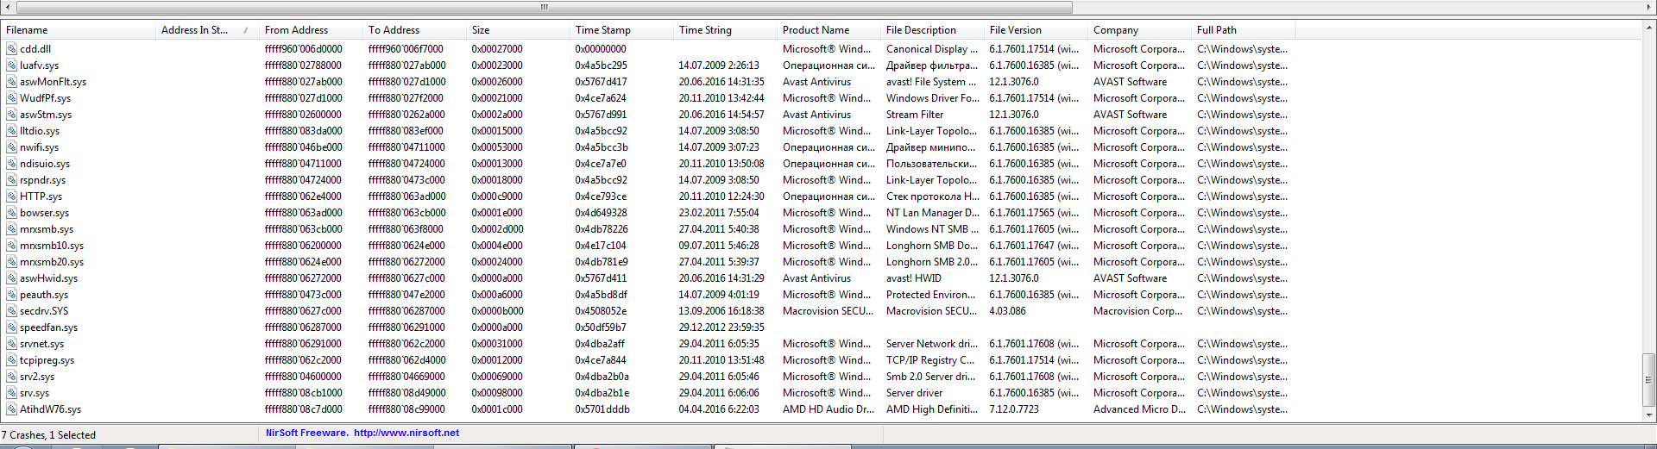The height and width of the screenshot is (449, 1657).
Task: Sort by Product Name column header
Action: [828, 30]
